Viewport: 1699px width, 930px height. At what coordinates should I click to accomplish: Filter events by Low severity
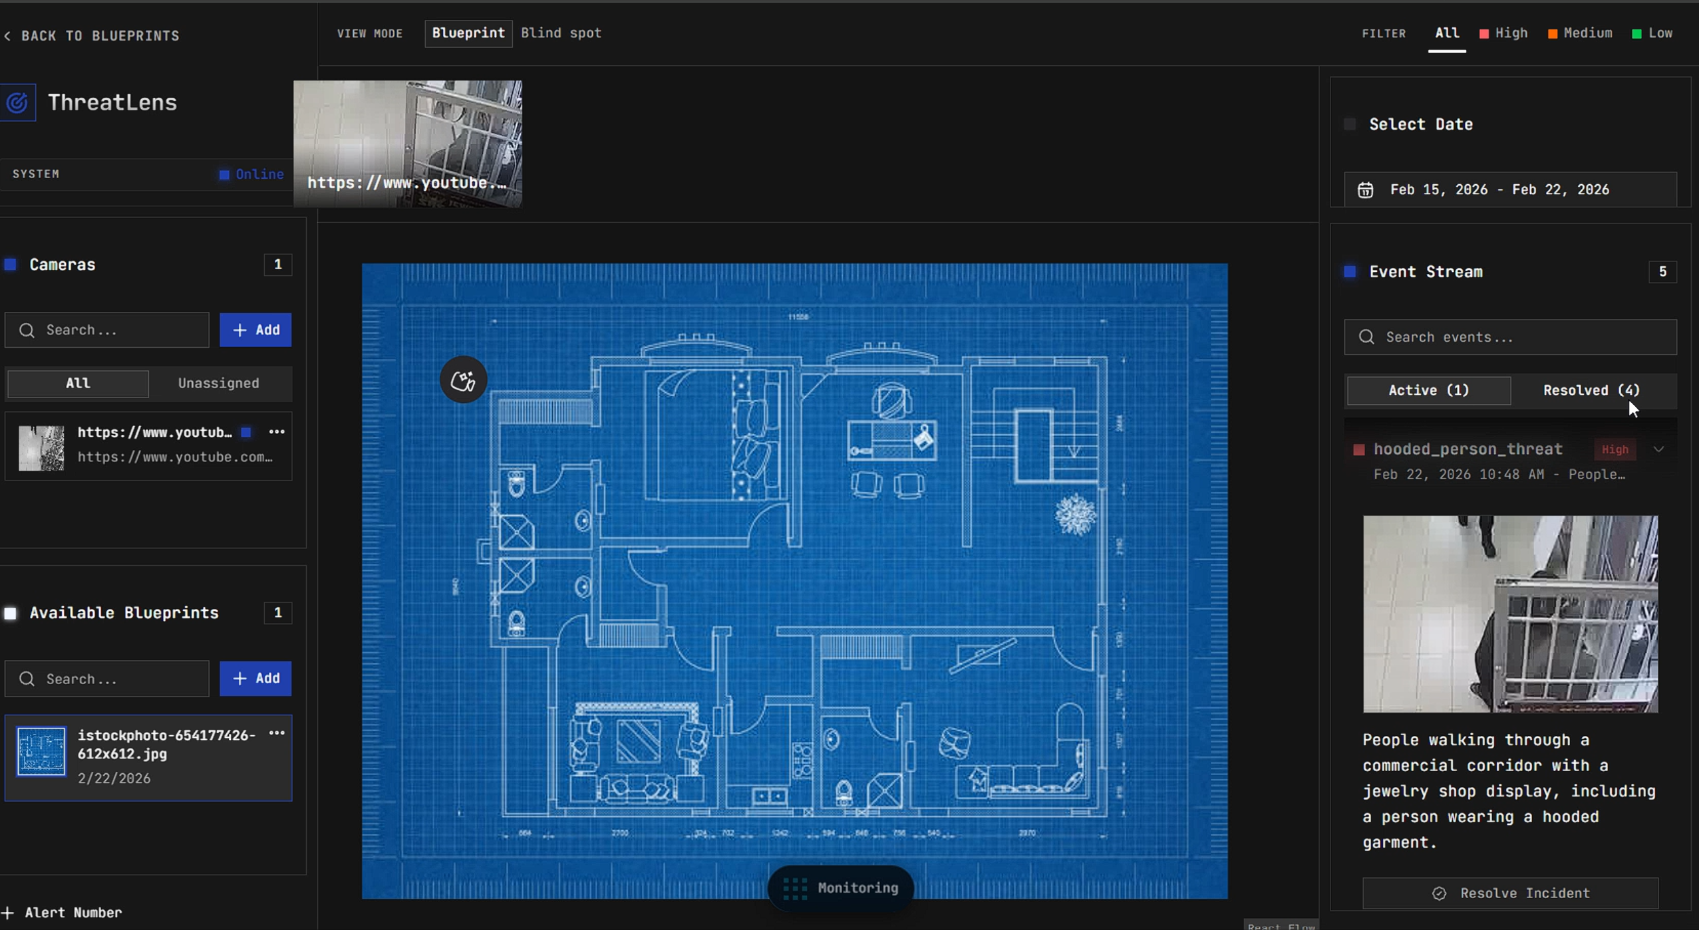(x=1652, y=33)
